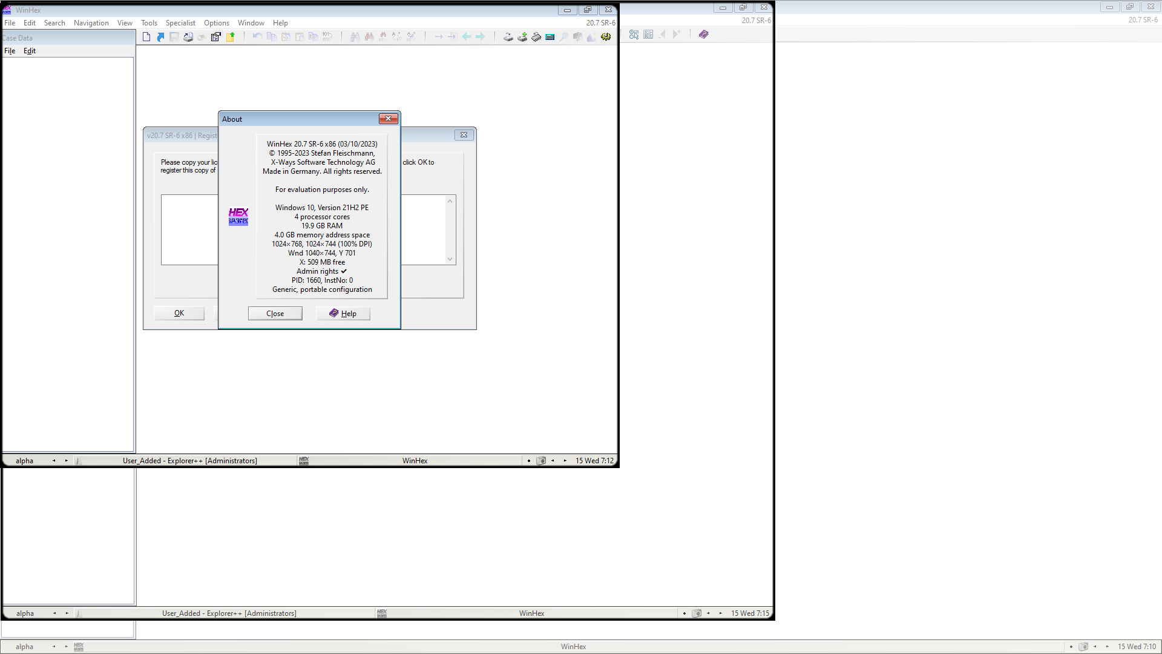Click alpha label in bottom taskbar
The width and height of the screenshot is (1162, 654).
[24, 647]
